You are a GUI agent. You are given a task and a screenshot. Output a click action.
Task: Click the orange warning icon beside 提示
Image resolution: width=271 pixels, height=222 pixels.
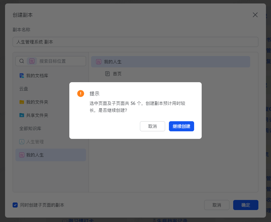[x=81, y=94]
